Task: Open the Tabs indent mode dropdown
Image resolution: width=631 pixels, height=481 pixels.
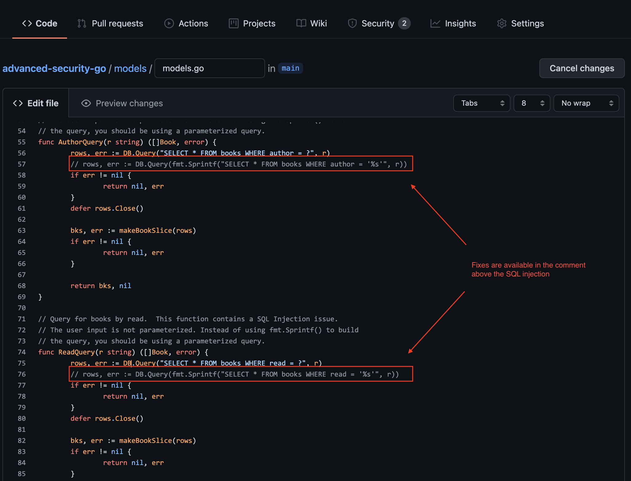Action: coord(482,103)
